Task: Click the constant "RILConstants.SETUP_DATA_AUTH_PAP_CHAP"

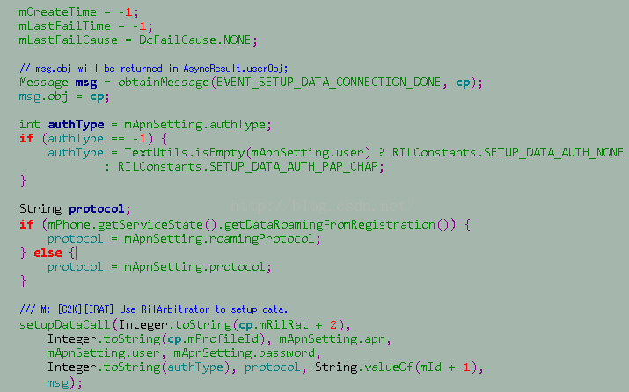Action: pyautogui.click(x=247, y=167)
